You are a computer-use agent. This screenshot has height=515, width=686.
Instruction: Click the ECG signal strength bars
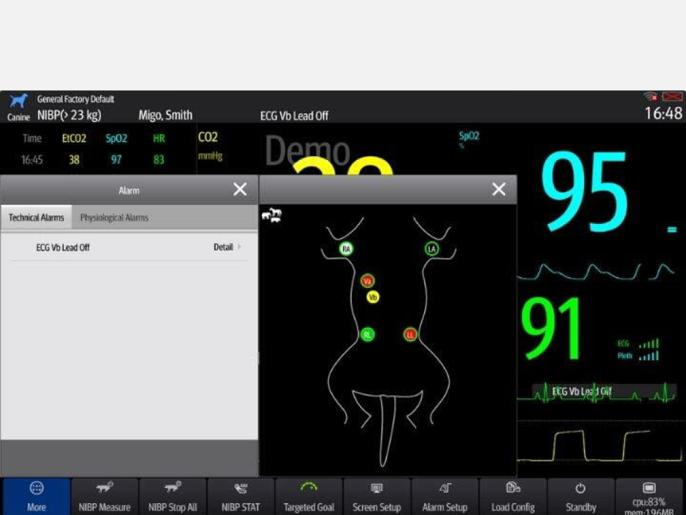[x=648, y=344]
